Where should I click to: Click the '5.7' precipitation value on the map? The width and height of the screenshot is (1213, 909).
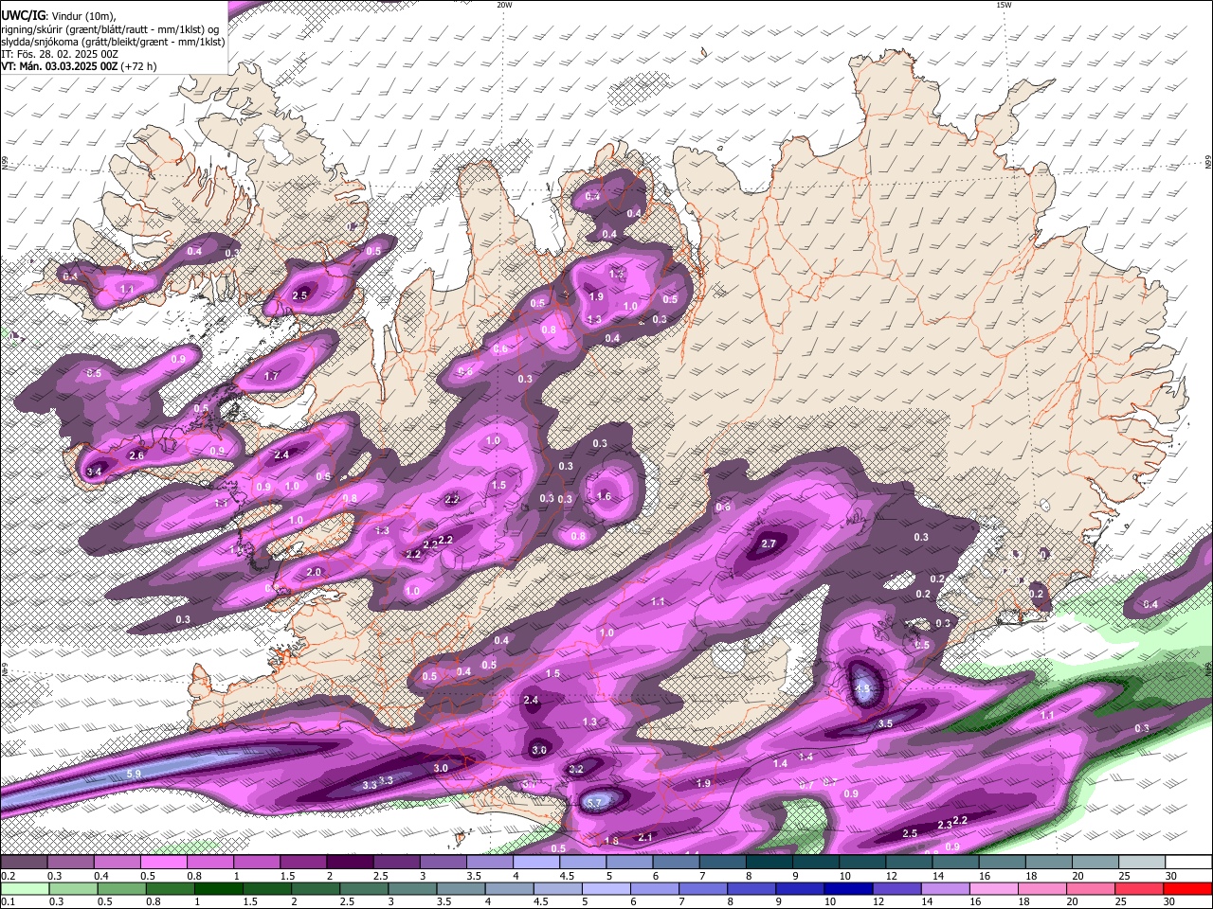594,803
